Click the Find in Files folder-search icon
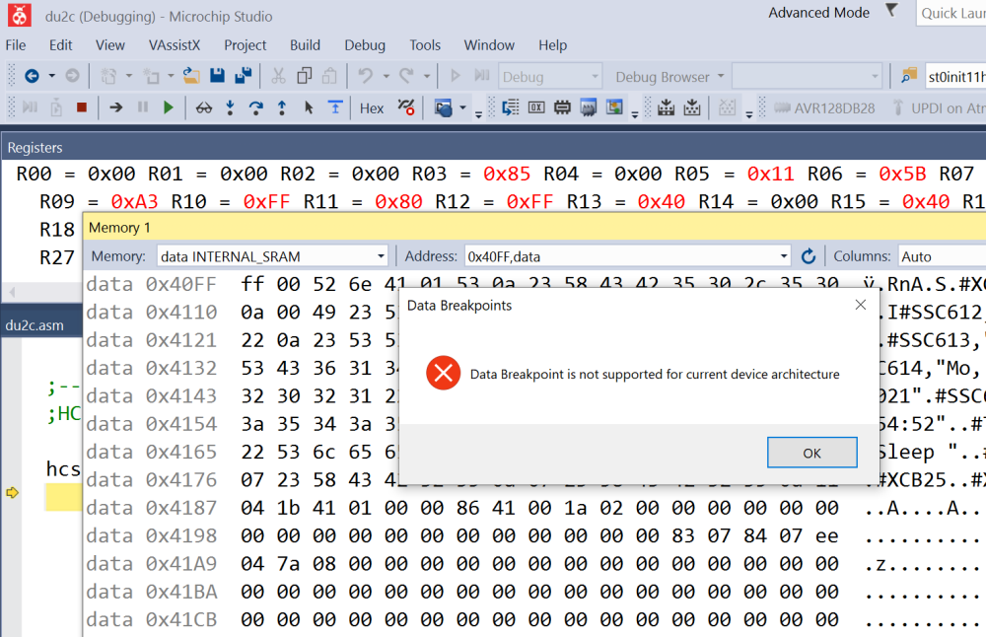This screenshot has height=637, width=986. 908,76
